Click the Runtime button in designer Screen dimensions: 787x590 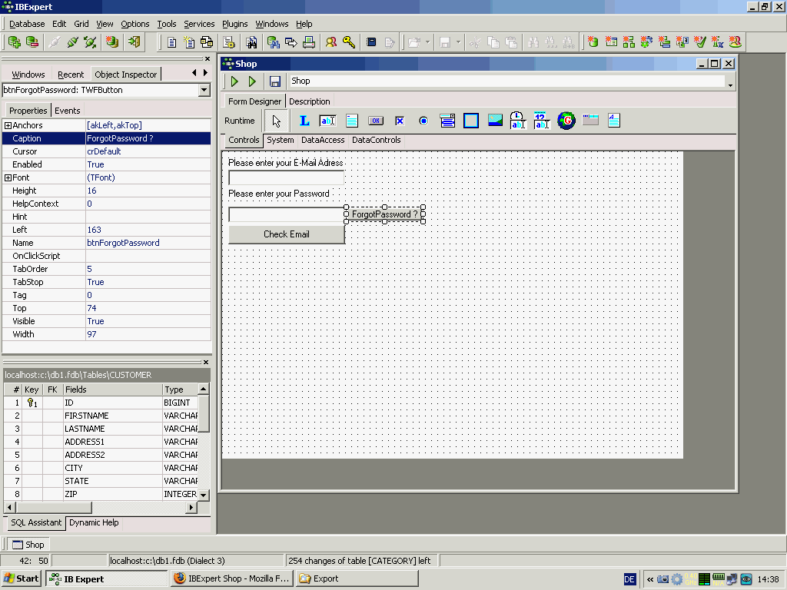[x=240, y=121]
